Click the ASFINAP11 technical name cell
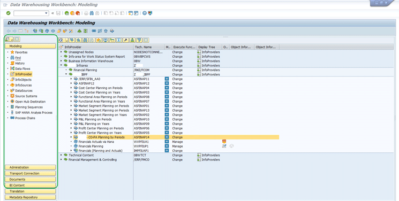Viewport: 399px width, 201px height. (x=141, y=79)
